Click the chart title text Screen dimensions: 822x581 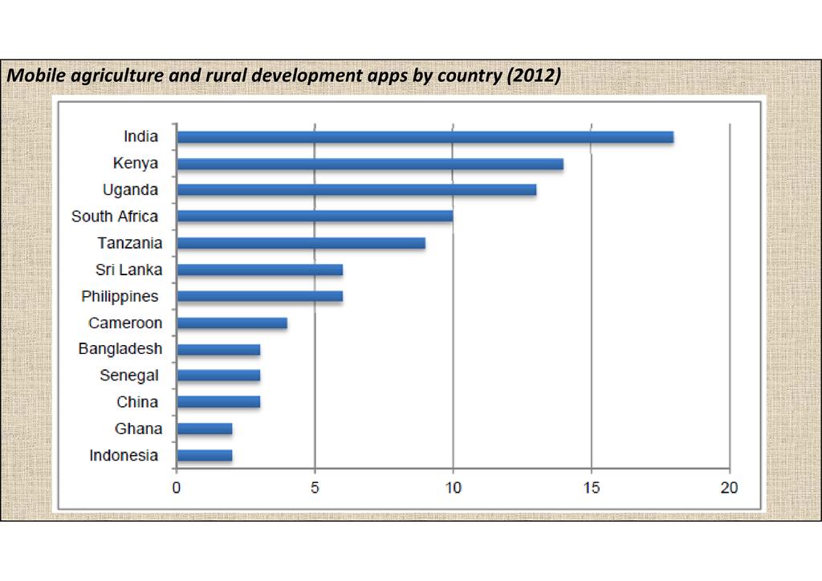coord(283,77)
